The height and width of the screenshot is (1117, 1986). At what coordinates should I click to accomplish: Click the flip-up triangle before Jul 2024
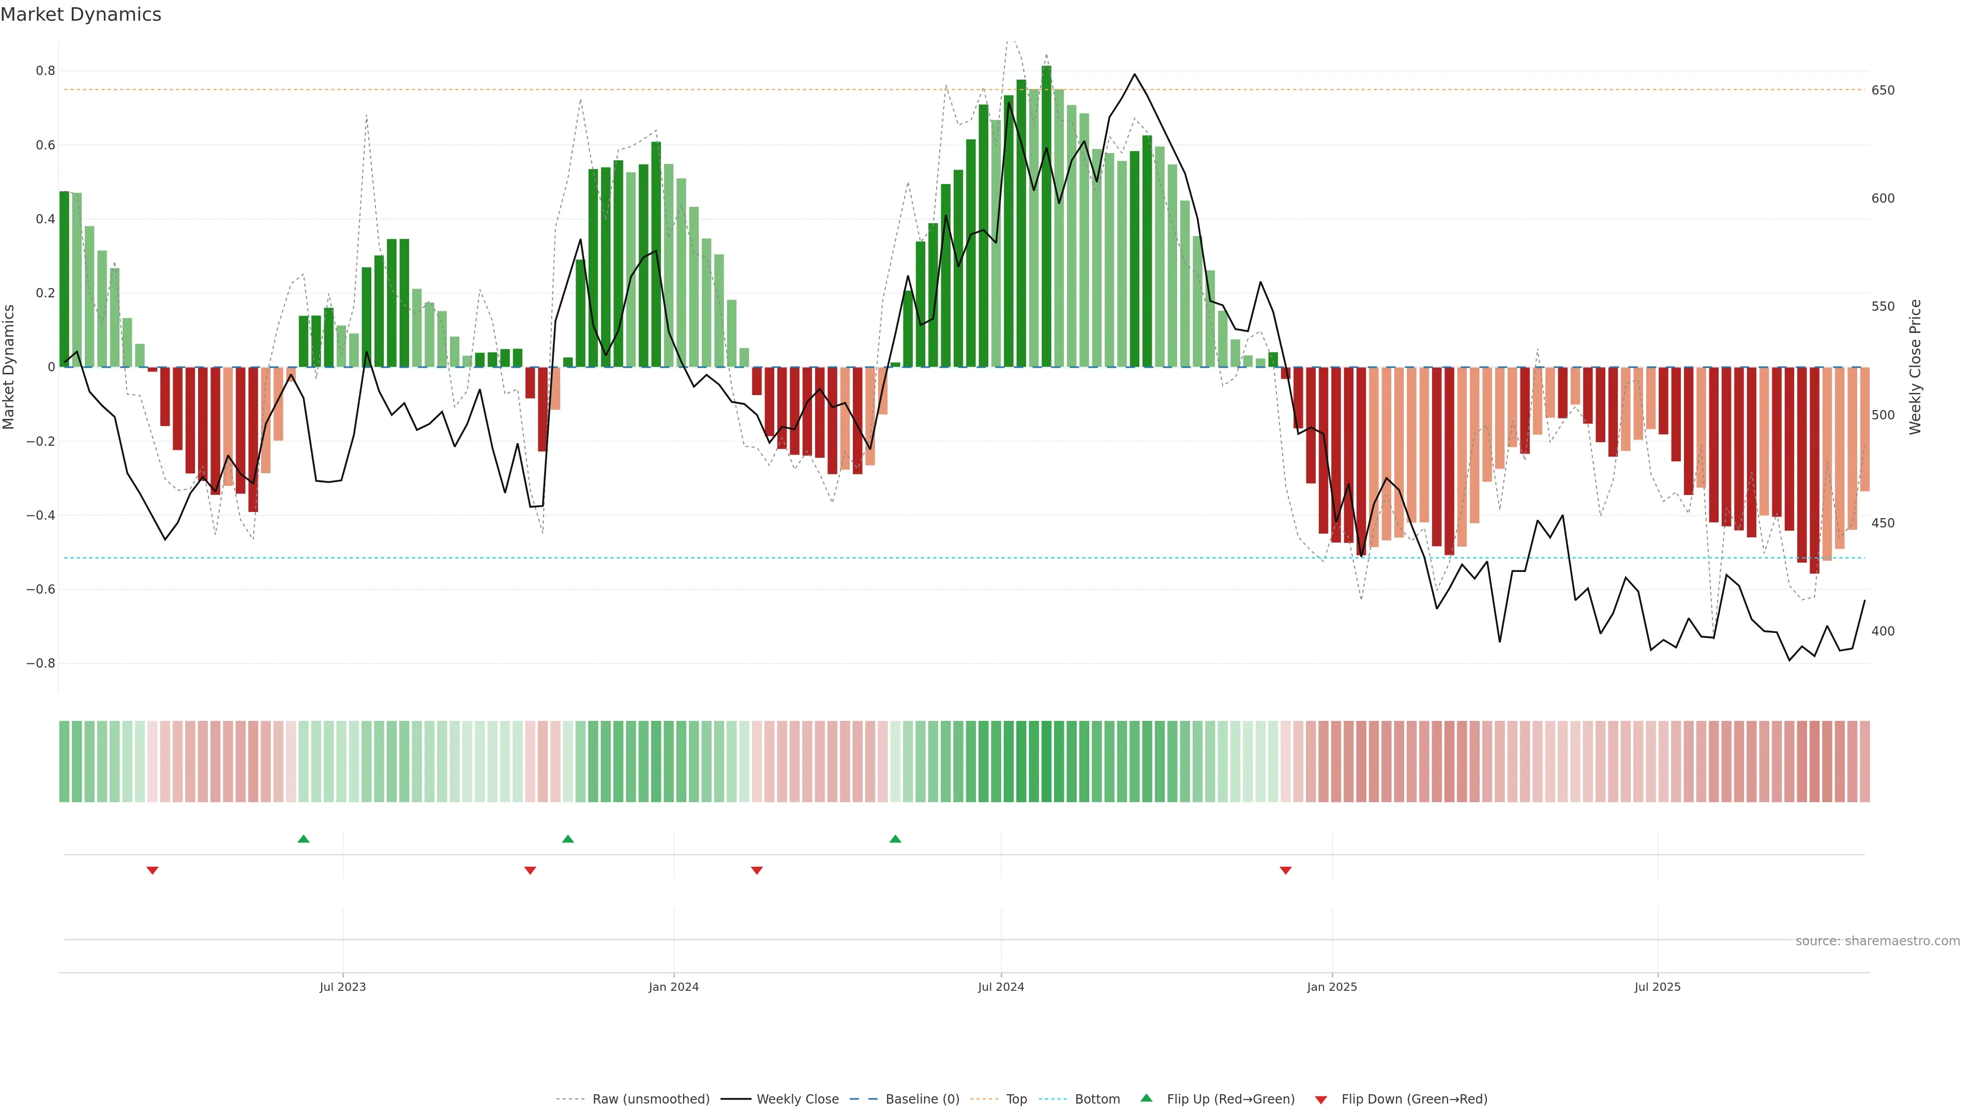[x=895, y=839]
